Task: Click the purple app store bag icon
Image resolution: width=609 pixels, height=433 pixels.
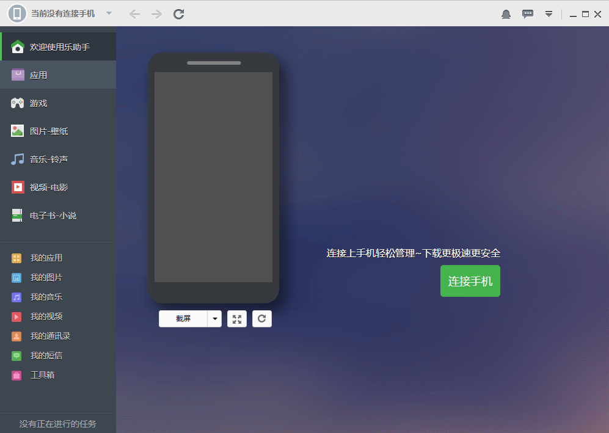Action: [18, 75]
